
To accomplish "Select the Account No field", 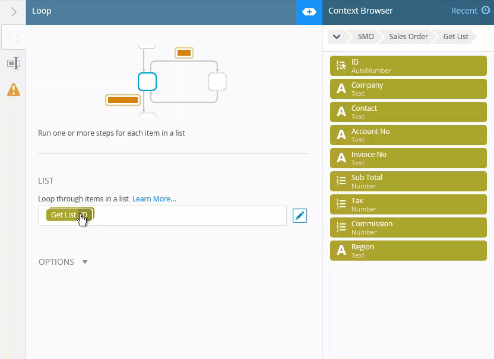I will (x=408, y=135).
